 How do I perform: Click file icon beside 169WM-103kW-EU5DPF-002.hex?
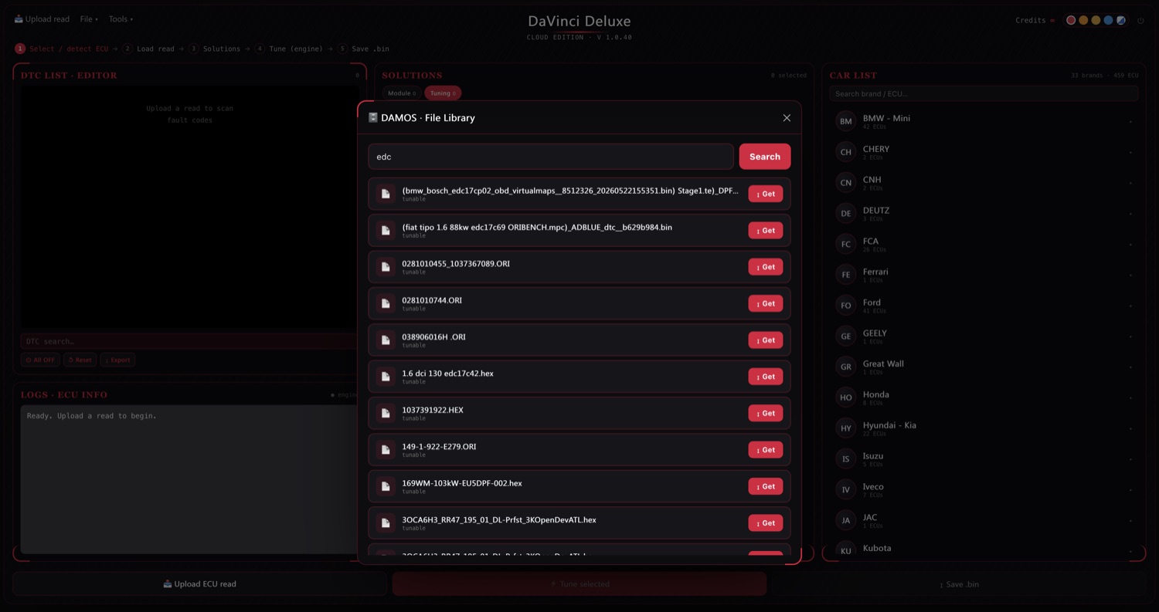pyautogui.click(x=386, y=486)
